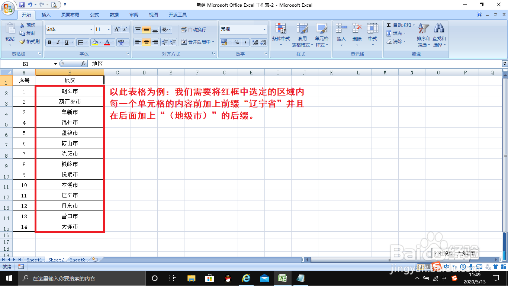
Task: Open Conditional Formatting (条件格式)
Action: tap(281, 35)
